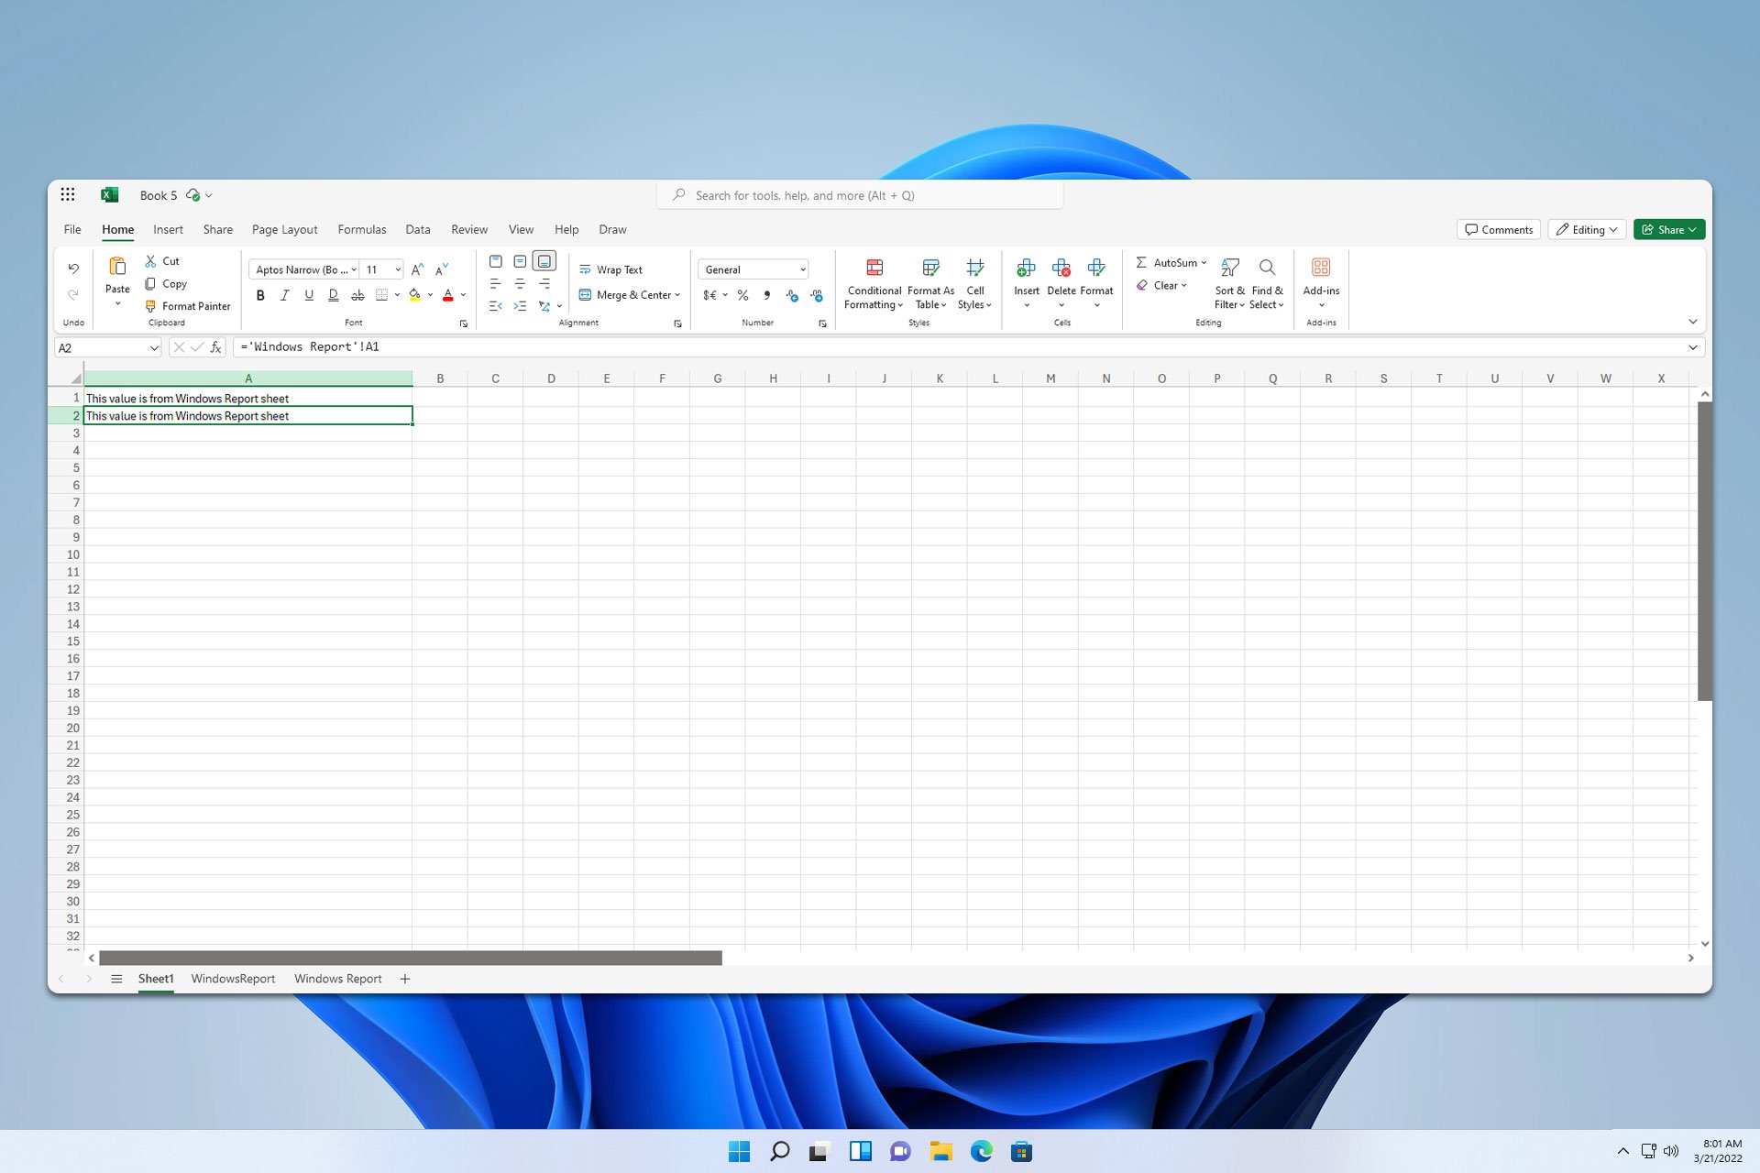Open Conditional Formatting menu
This screenshot has height=1173, width=1760.
pyautogui.click(x=874, y=284)
